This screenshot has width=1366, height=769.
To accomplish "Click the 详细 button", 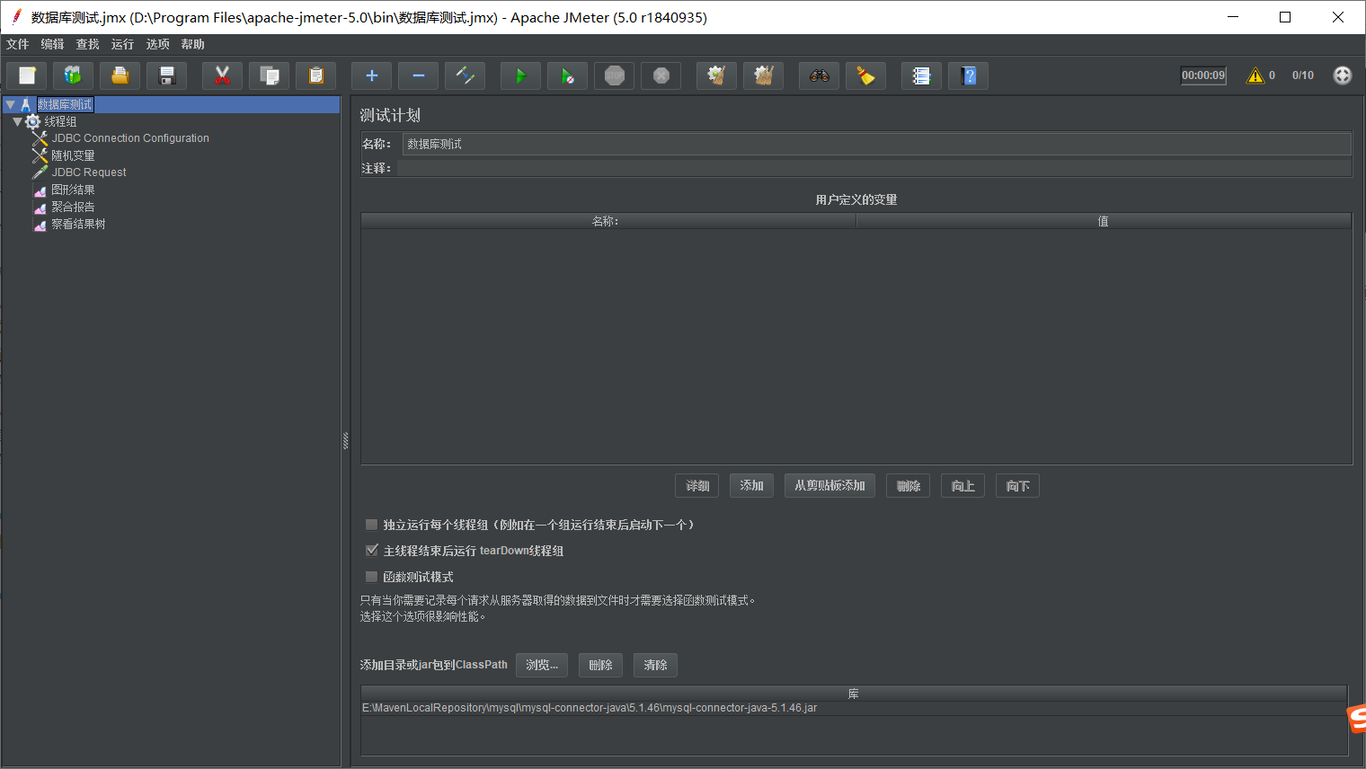I will [697, 486].
